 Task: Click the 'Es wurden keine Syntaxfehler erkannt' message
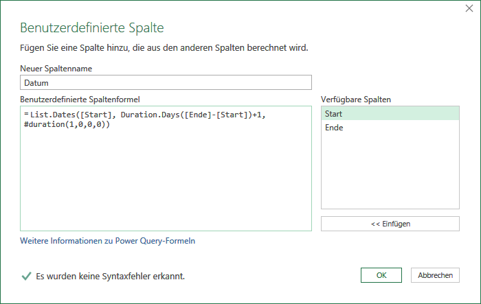click(111, 276)
